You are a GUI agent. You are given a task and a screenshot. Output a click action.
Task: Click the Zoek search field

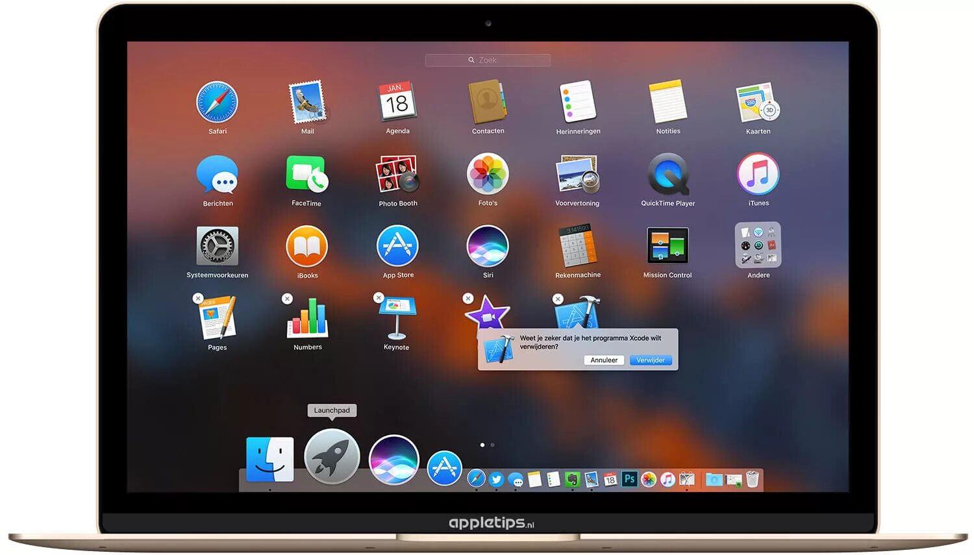click(488, 60)
